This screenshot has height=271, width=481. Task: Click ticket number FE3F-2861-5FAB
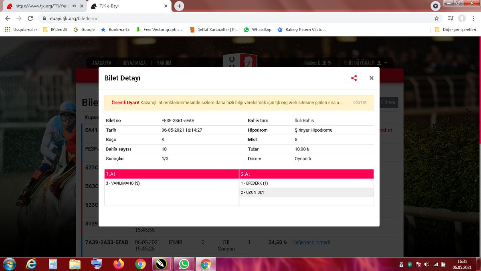tap(178, 120)
